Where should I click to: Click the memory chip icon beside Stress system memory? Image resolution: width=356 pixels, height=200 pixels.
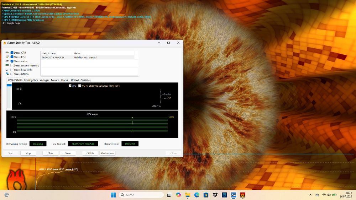(7, 65)
